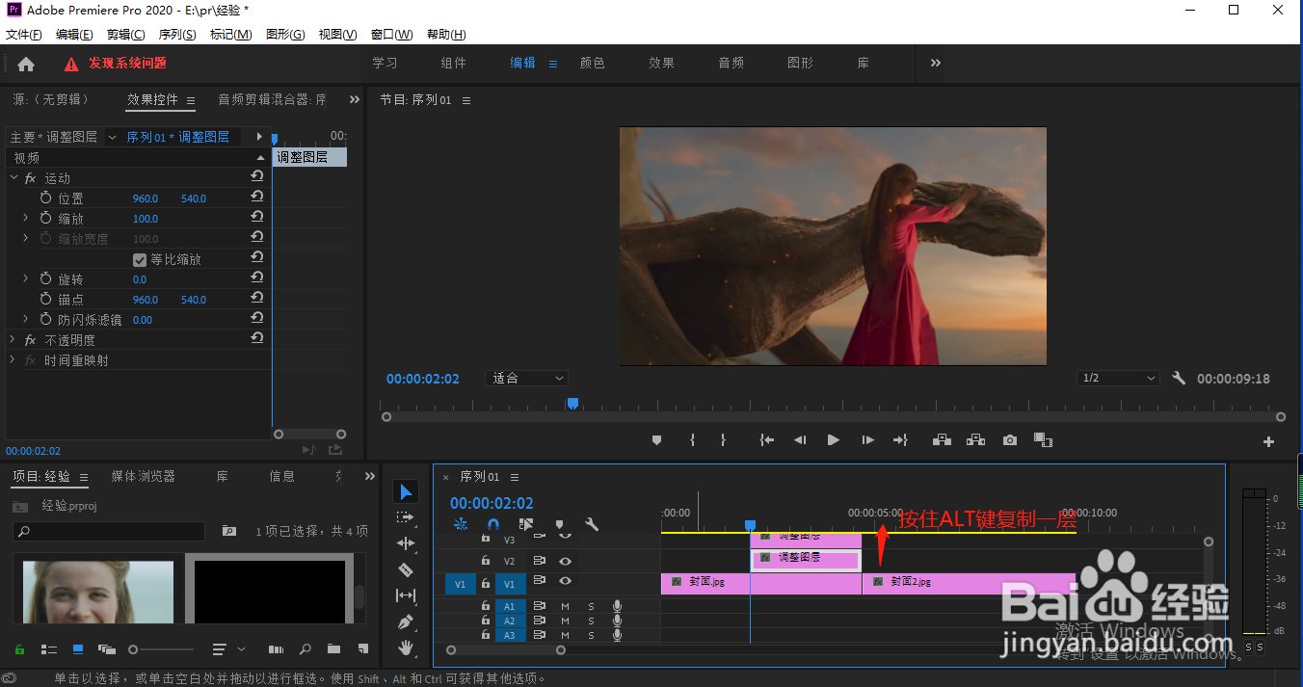Open the program monitor zoom level dropdown
Screen dimensions: 1303x687
(x=527, y=379)
